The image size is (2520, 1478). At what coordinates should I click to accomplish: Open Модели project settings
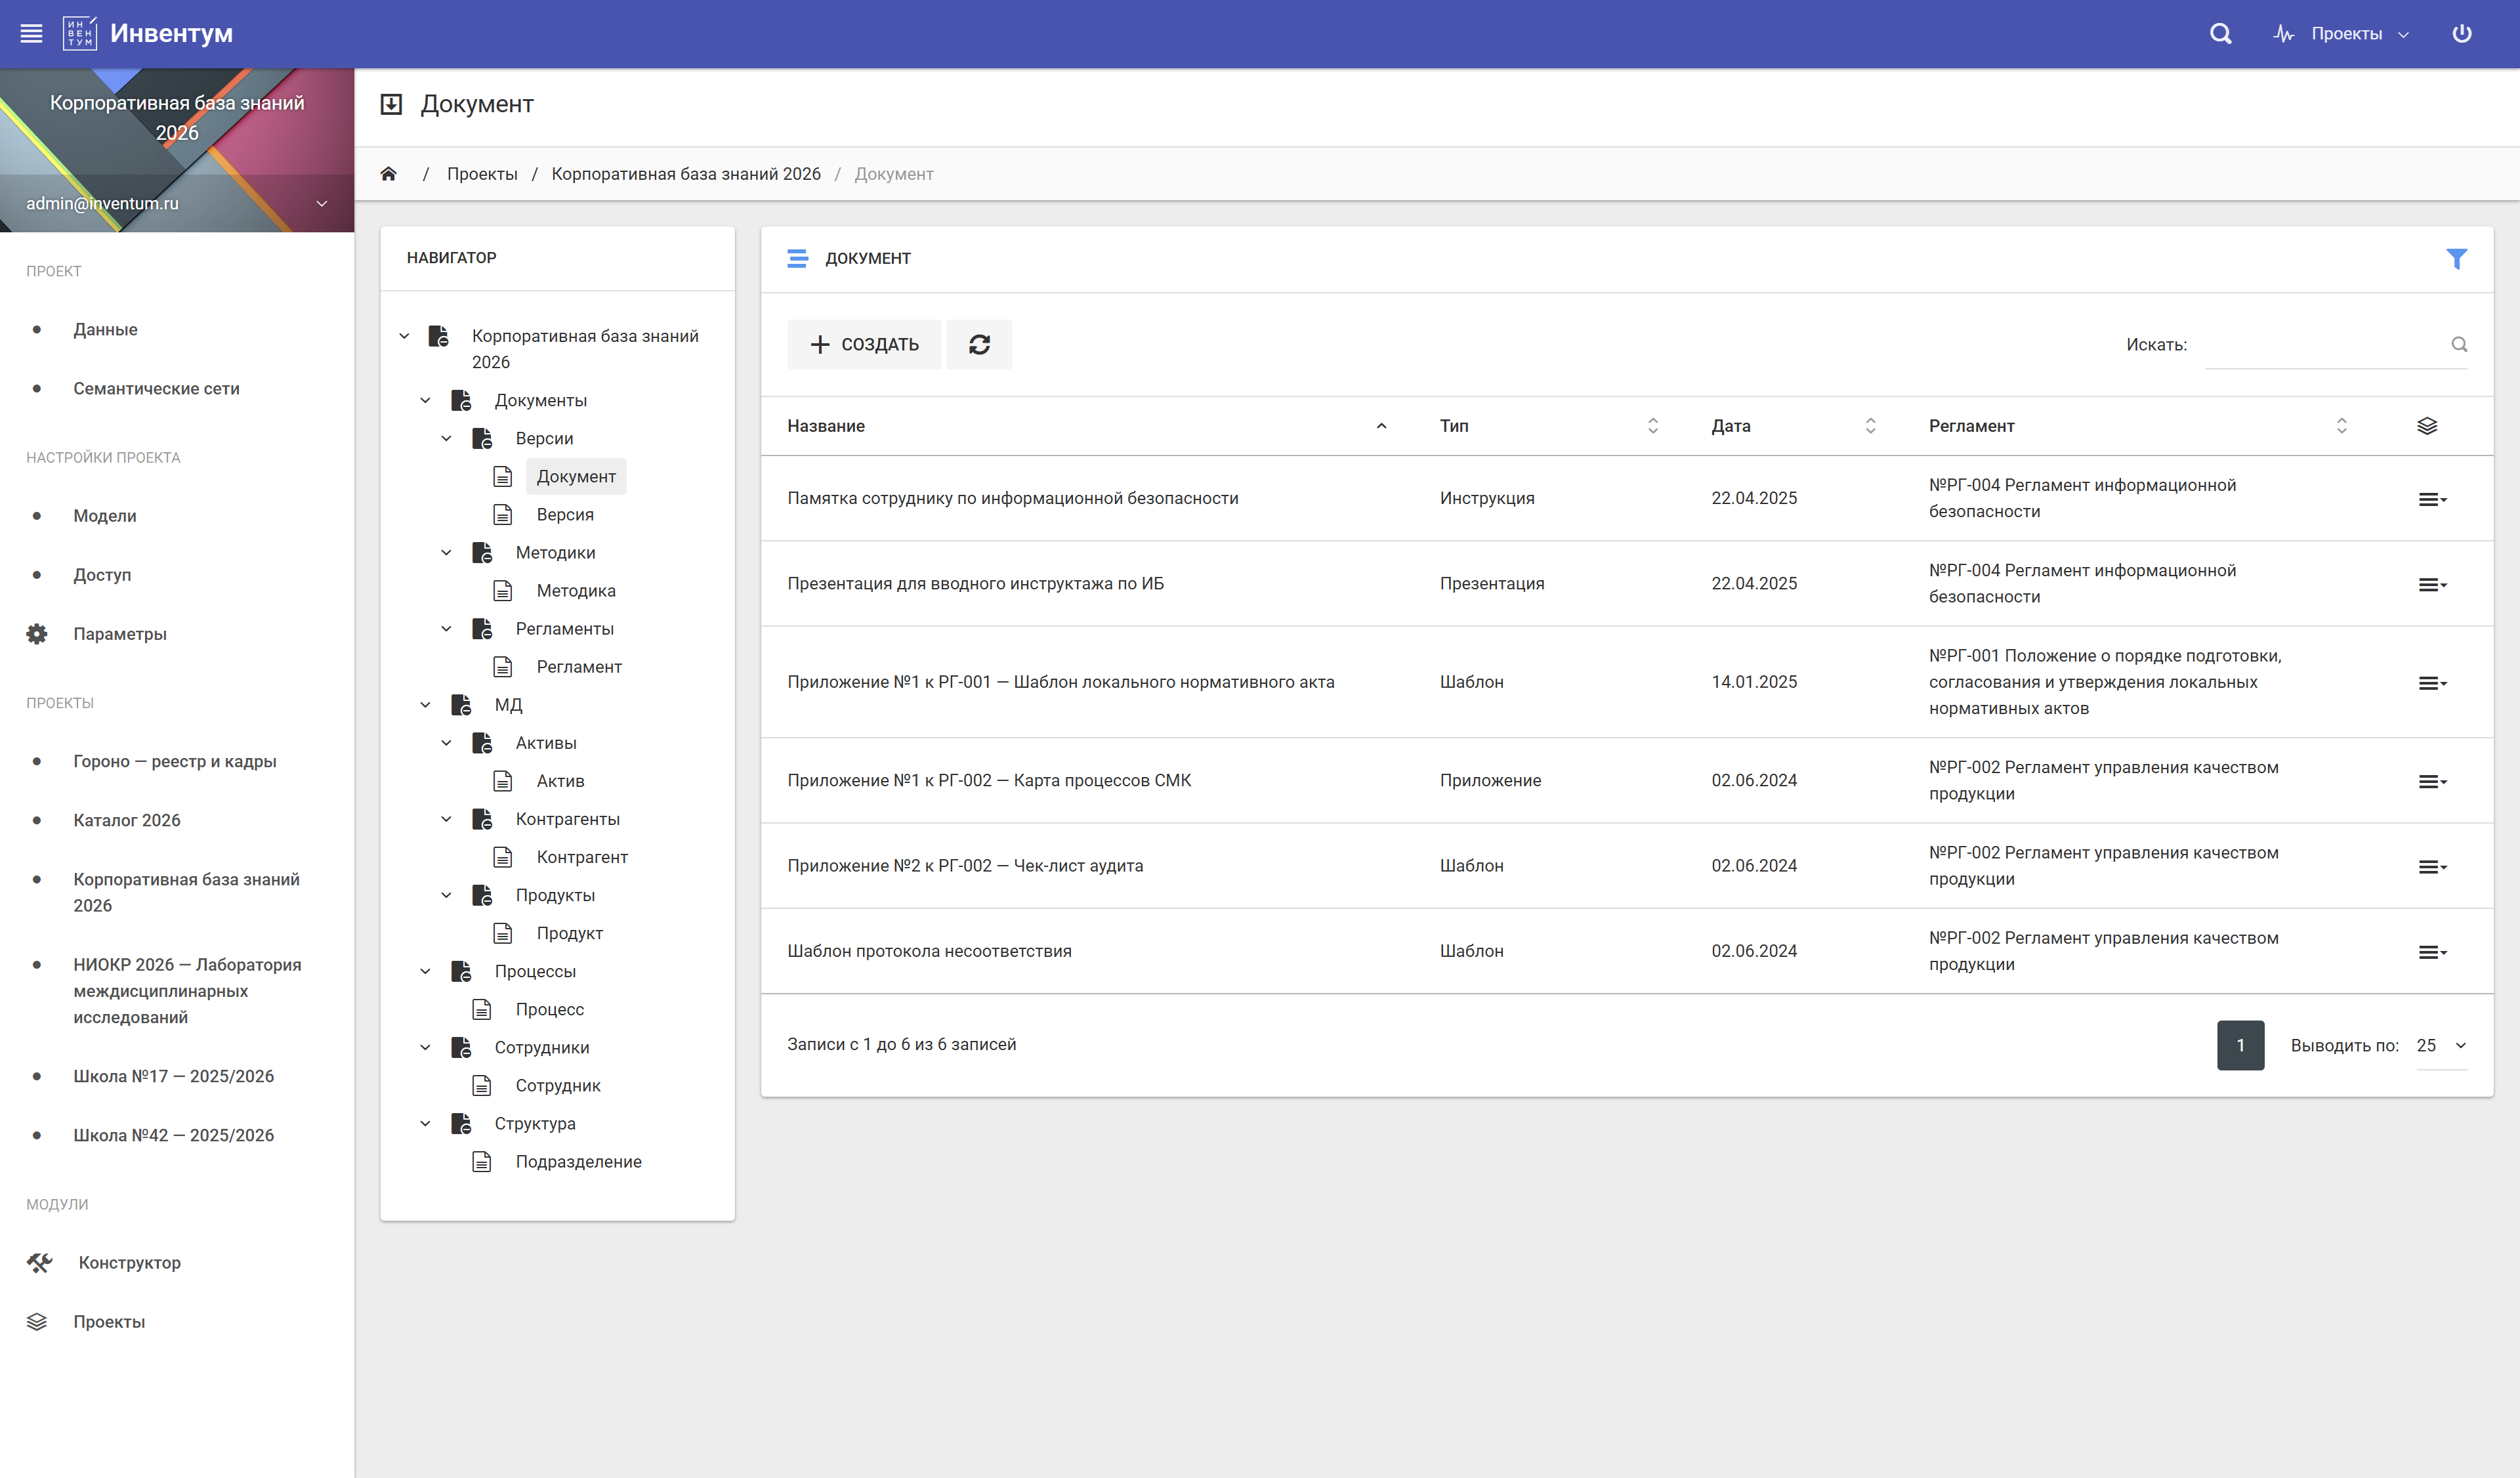[104, 516]
